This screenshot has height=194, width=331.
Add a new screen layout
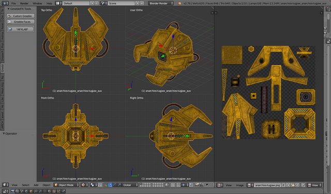pos(92,3)
